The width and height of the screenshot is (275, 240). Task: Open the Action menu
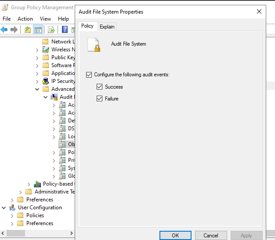(x=25, y=19)
